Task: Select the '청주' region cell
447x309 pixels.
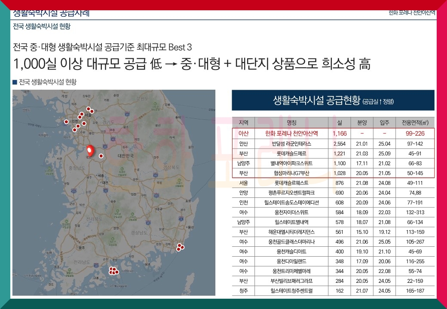Action: (243, 291)
